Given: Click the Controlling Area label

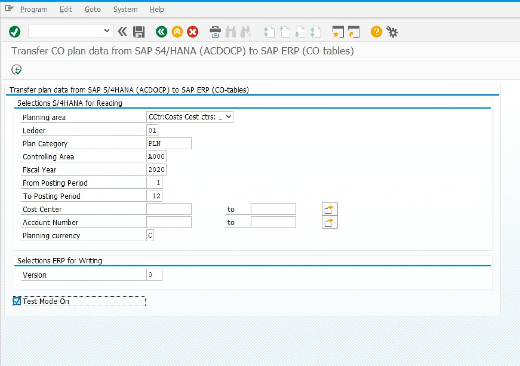Looking at the screenshot, I should (x=48, y=157).
